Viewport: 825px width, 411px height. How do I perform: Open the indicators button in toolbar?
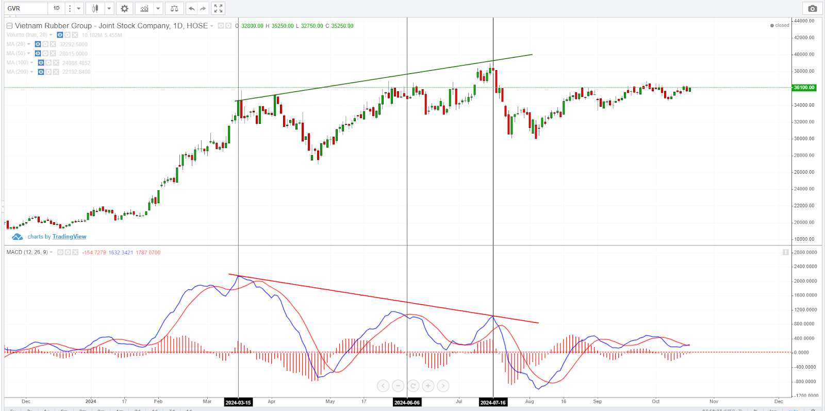(x=144, y=8)
